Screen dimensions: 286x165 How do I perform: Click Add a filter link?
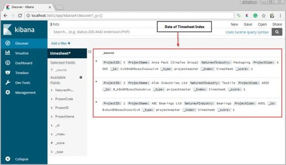(61, 43)
